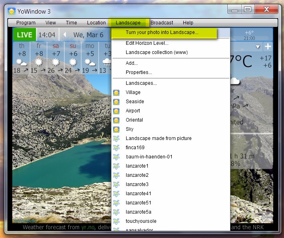
Task: Open the View menu
Action: [51, 23]
